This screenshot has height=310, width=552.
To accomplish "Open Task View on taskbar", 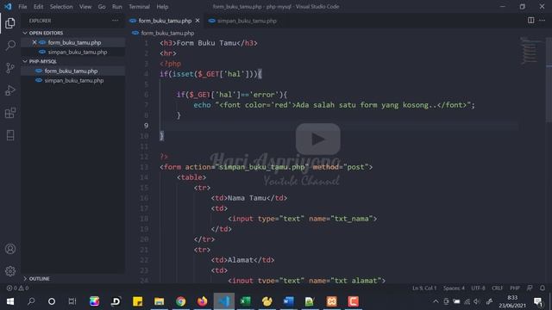I will pos(72,301).
